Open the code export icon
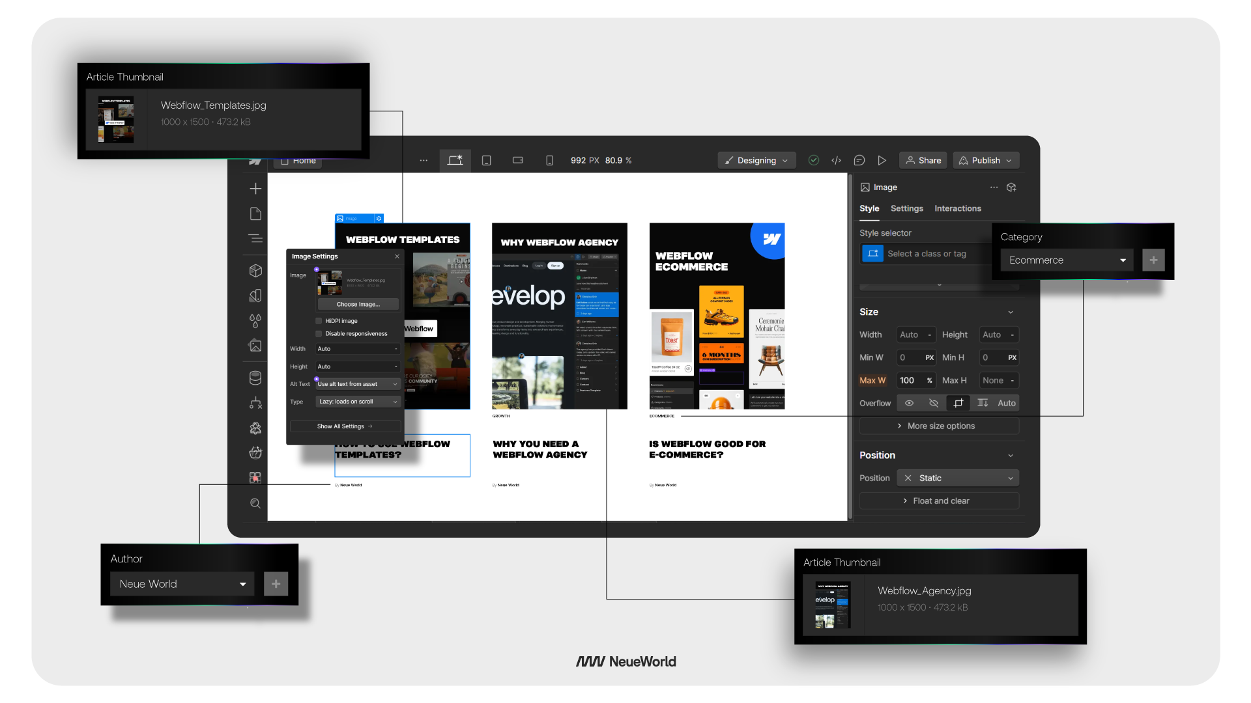Viewport: 1251px width, 703px height. coord(837,160)
